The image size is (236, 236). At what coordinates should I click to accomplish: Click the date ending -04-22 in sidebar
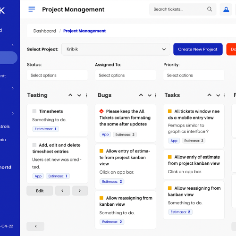[x=7, y=226]
